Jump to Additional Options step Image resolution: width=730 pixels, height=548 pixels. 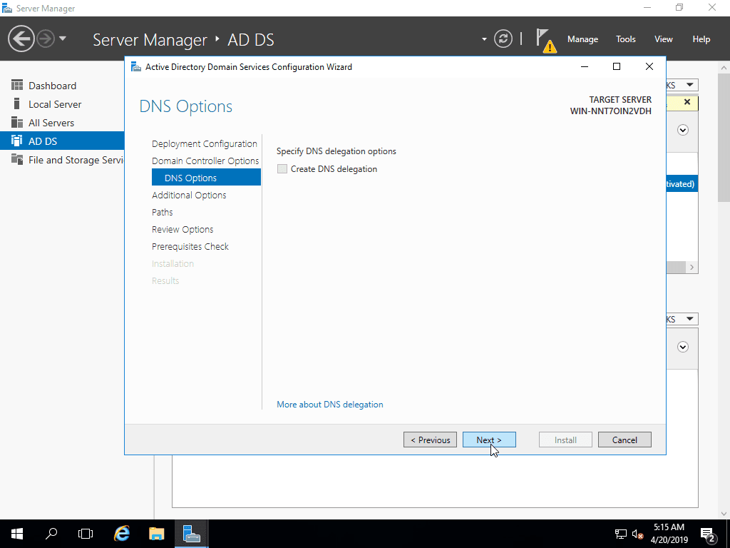[x=189, y=196]
